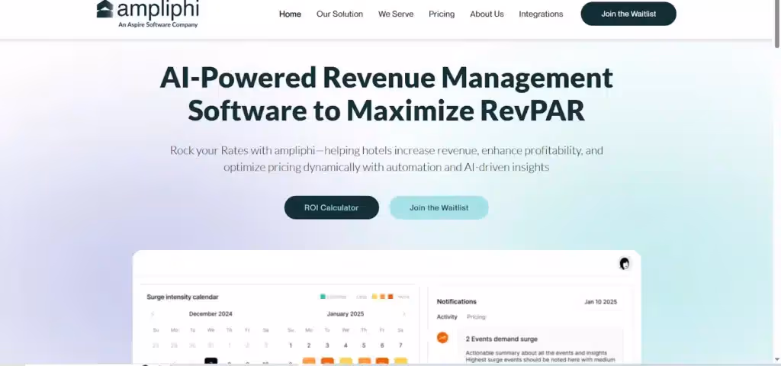
Task: Click the Jan 10 2025 date label
Action: pos(601,302)
